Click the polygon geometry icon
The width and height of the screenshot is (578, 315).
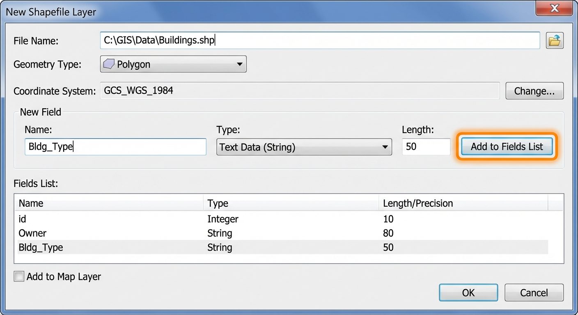(108, 64)
